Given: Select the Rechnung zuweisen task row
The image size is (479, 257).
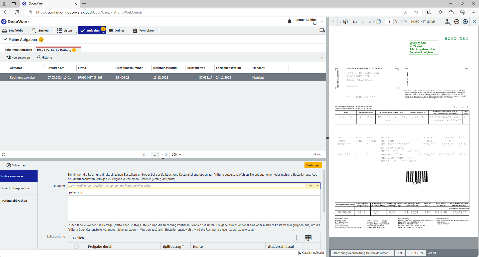Looking at the screenshot, I should coord(163,78).
